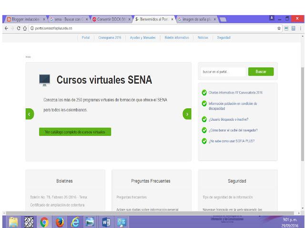Click the computer monitor icon beside Cursos virtuales
The height and width of the screenshot is (228, 305).
44,80
